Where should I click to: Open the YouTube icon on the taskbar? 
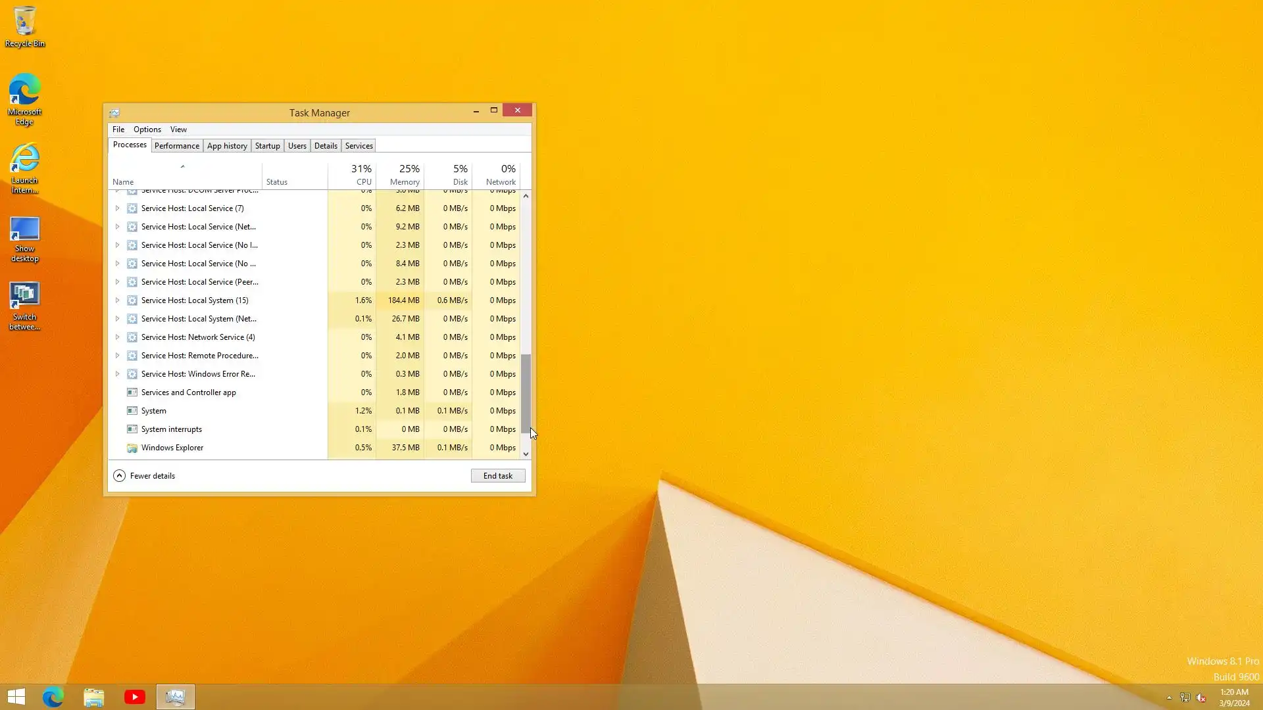(x=135, y=697)
